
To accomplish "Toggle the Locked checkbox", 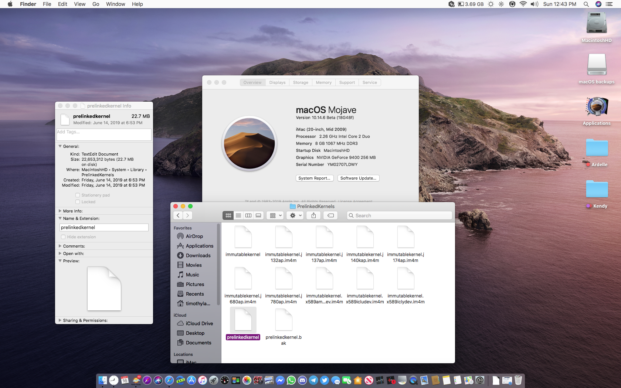I will pos(78,202).
